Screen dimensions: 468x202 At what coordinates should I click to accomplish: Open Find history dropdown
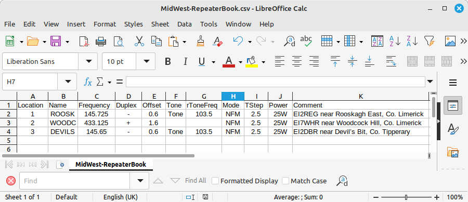point(140,181)
